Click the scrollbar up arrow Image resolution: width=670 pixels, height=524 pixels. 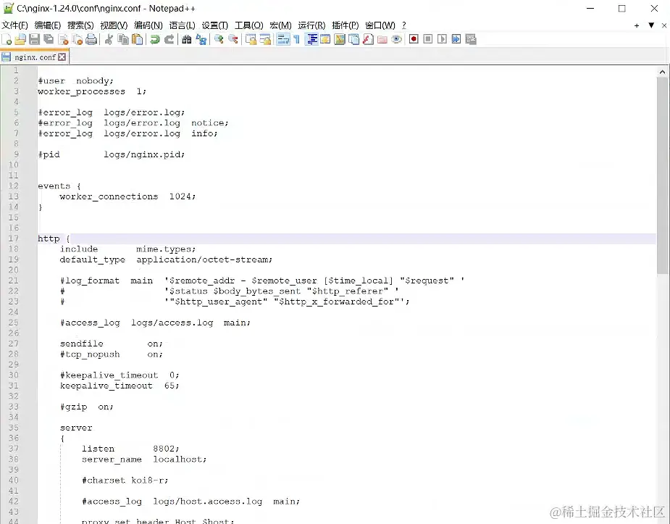662,72
